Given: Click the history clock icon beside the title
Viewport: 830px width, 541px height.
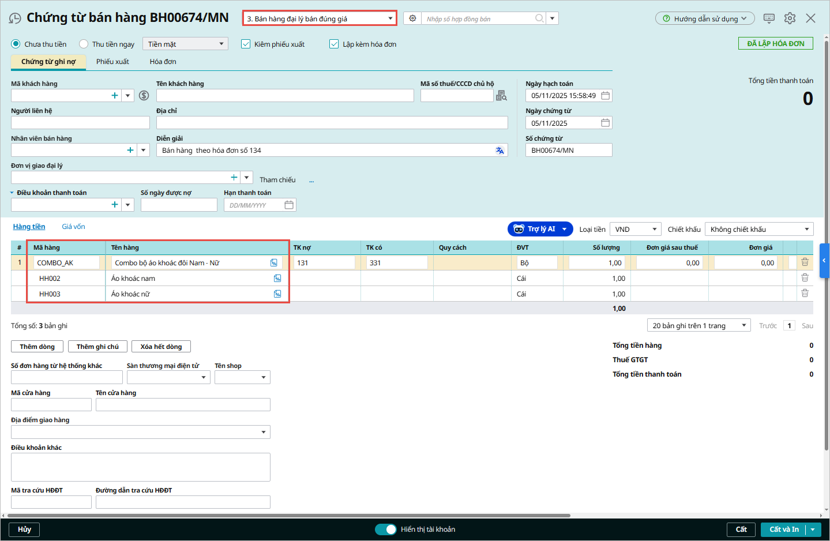Looking at the screenshot, I should click(x=15, y=18).
